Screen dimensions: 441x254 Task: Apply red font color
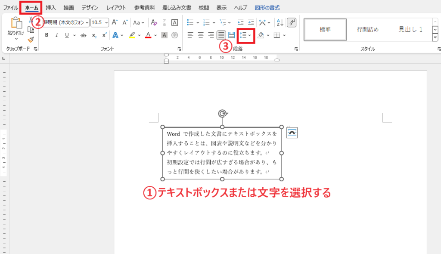coord(148,35)
